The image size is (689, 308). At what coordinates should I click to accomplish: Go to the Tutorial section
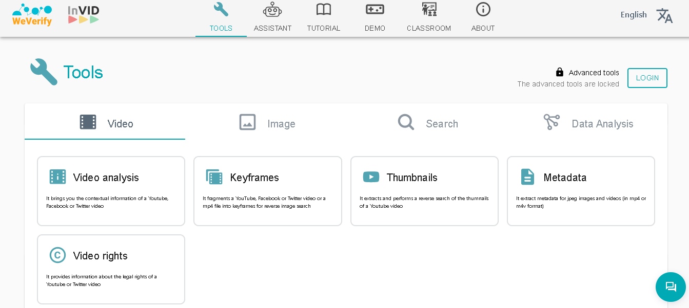[323, 18]
